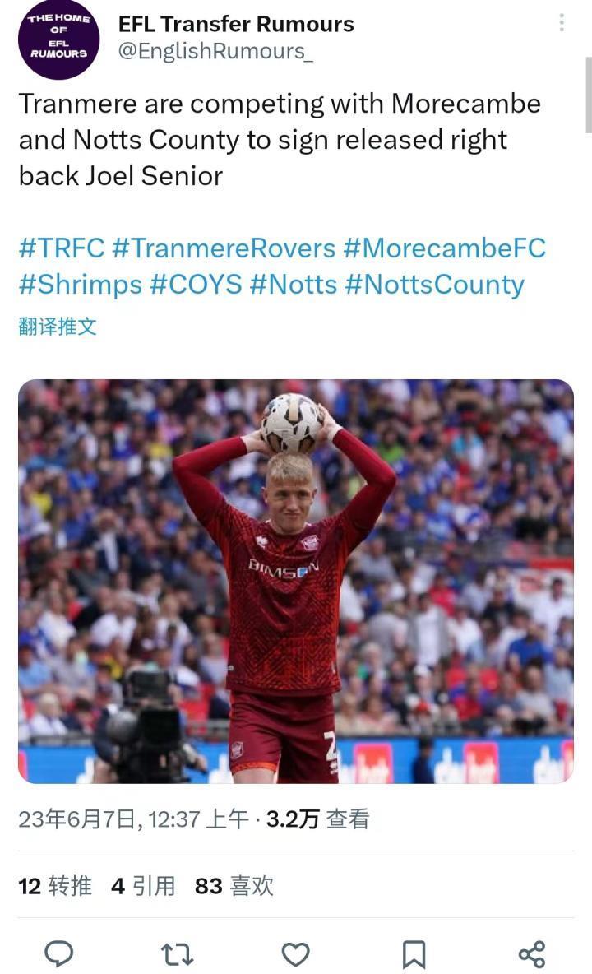592x974 pixels.
Task: Tap the retweet arrows icon
Action: click(178, 954)
